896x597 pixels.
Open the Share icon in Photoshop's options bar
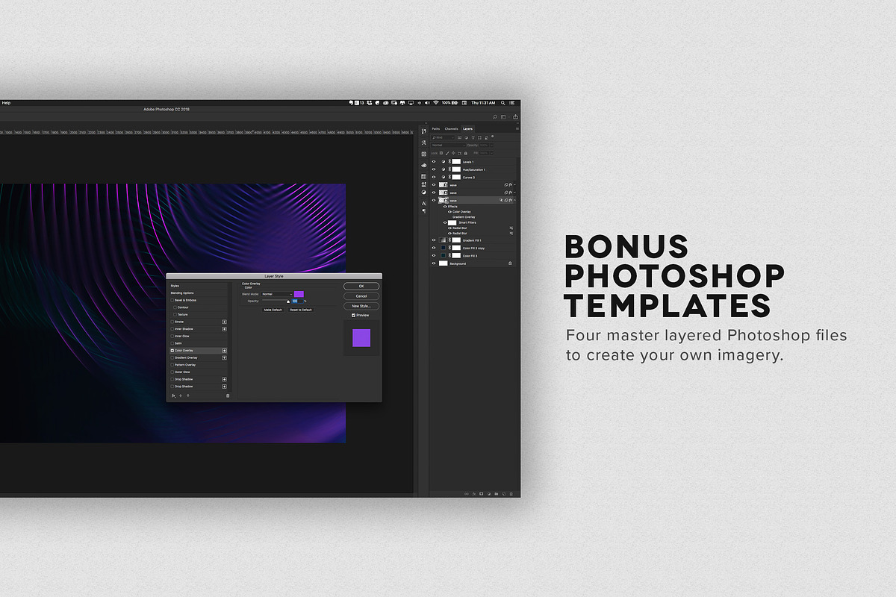(x=515, y=116)
